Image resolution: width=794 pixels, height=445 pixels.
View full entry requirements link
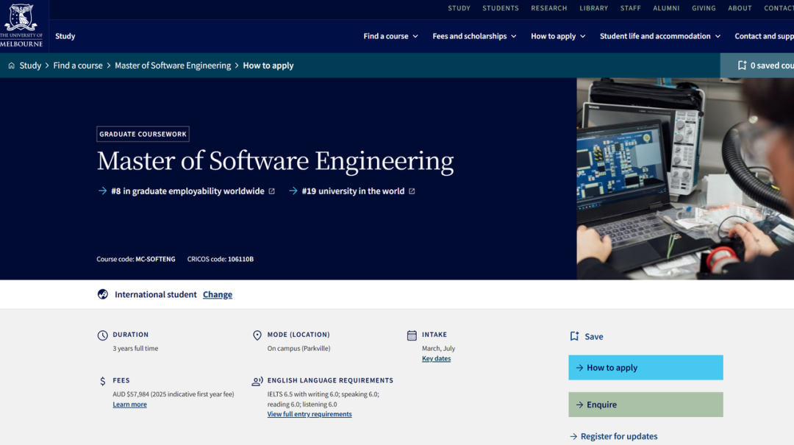tap(310, 414)
